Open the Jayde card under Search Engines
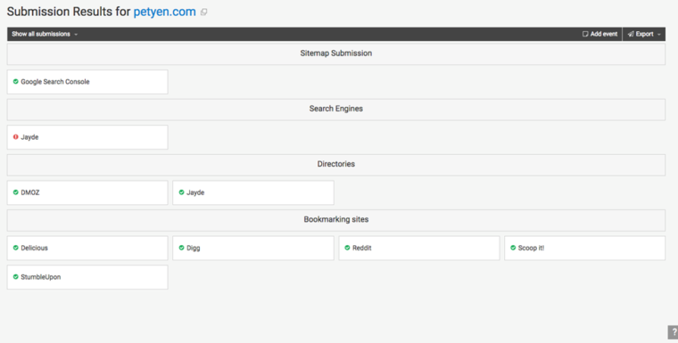Image resolution: width=678 pixels, height=343 pixels. click(87, 137)
